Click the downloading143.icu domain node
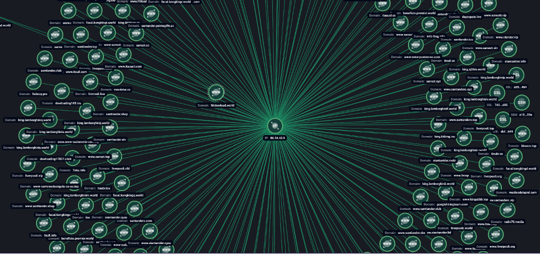The image size is (540, 254). click(60, 91)
